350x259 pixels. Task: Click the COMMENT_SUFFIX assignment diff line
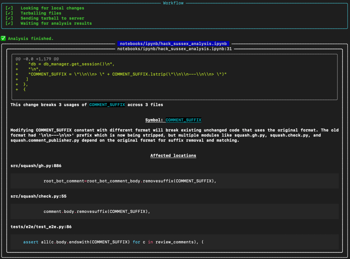tap(127, 74)
